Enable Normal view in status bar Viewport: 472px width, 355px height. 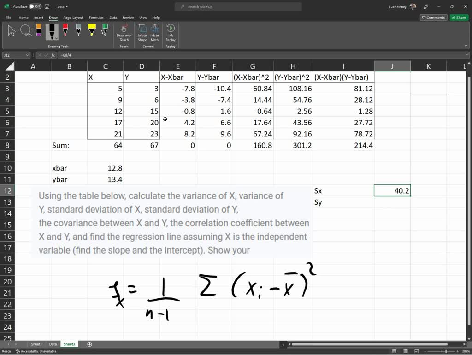click(x=395, y=351)
